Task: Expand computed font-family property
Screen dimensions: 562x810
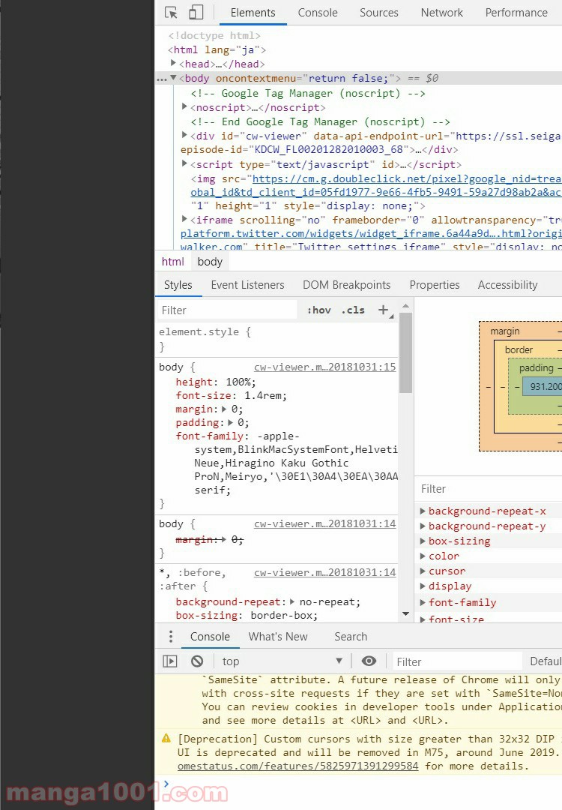Action: (423, 602)
